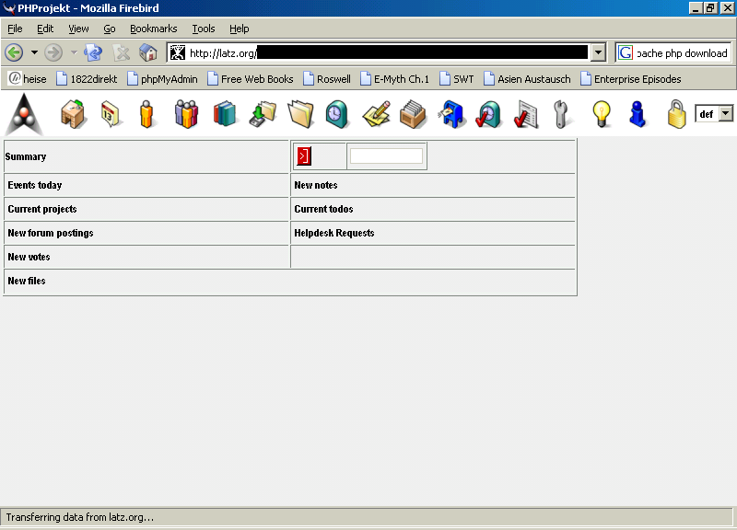Open the single person contacts icon
The height and width of the screenshot is (530, 737).
[146, 114]
